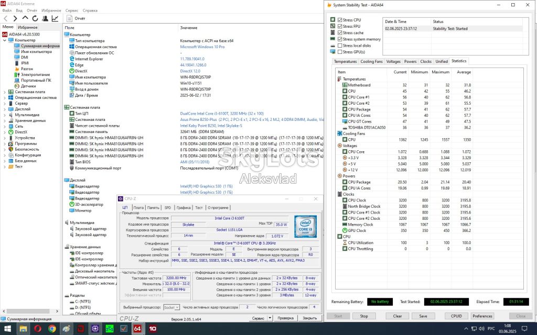Open Preferences in Stability Test
The width and height of the screenshot is (537, 335).
tap(482, 316)
